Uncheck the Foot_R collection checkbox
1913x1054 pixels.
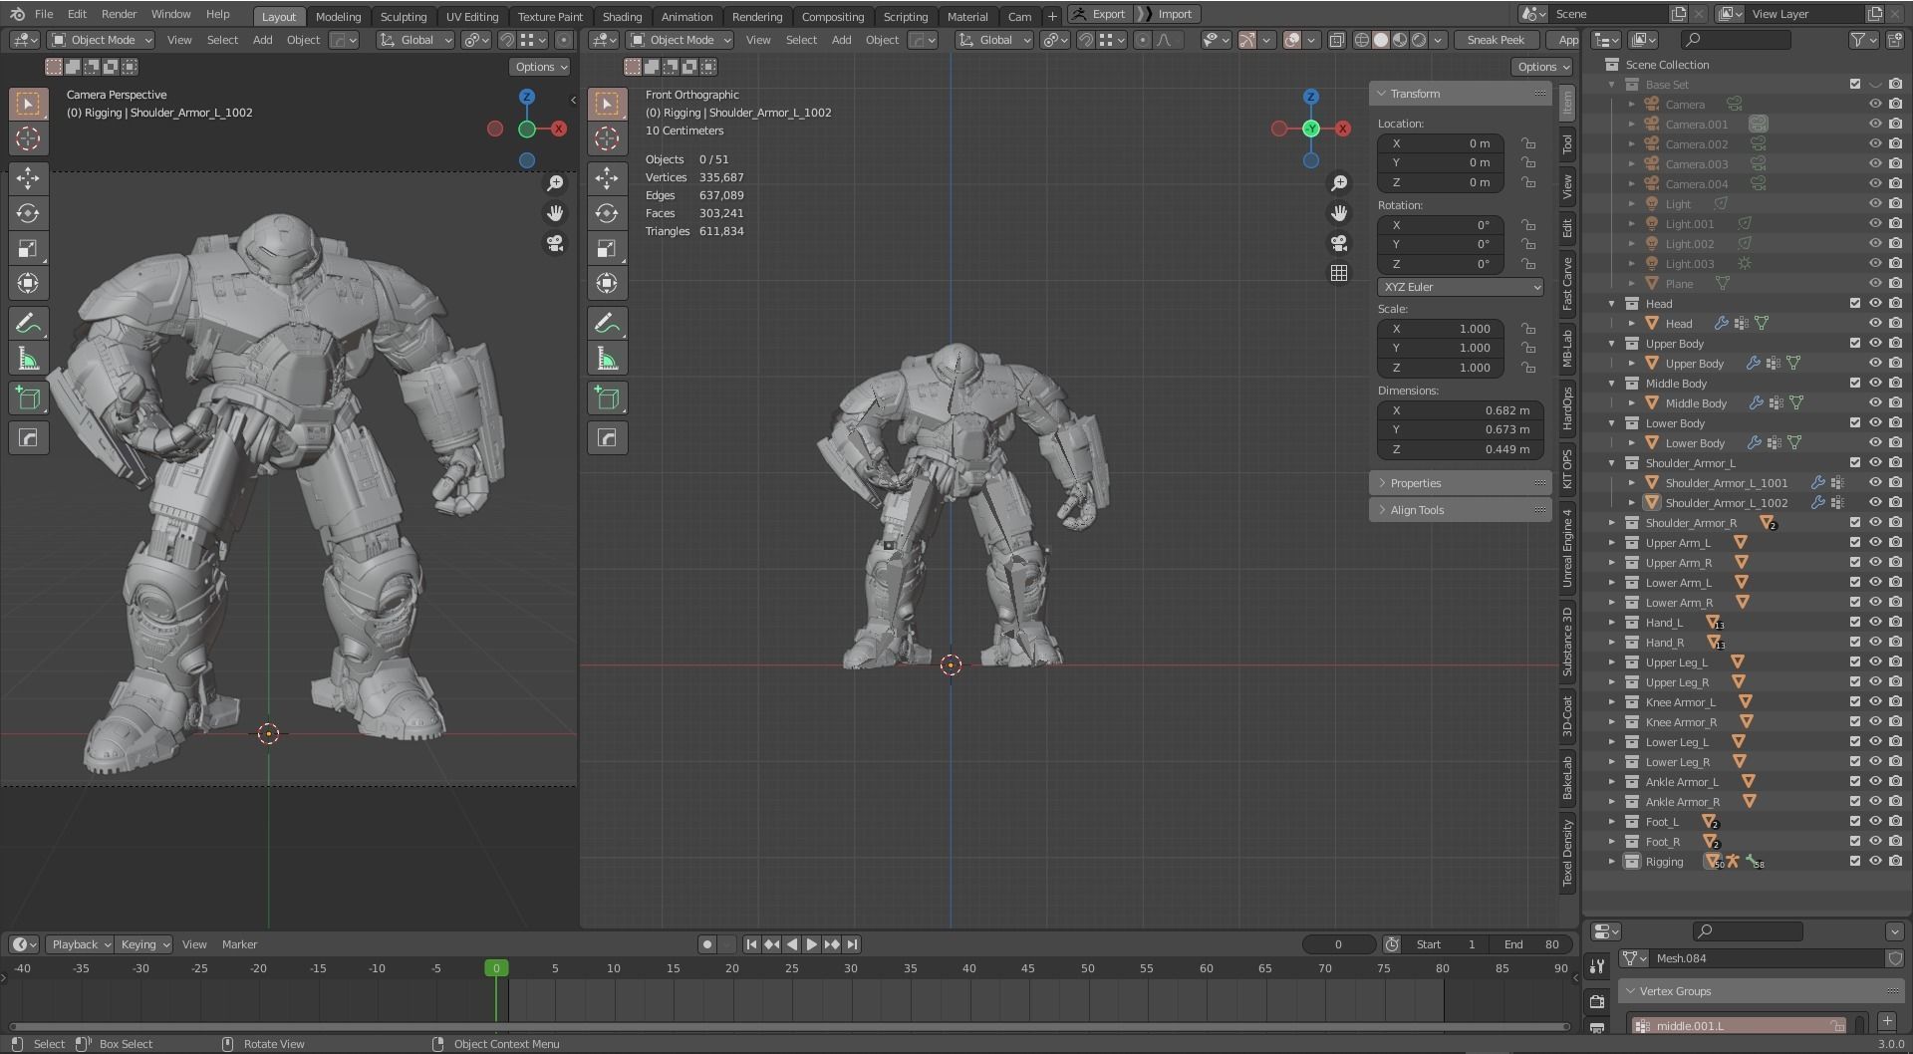[x=1854, y=842]
